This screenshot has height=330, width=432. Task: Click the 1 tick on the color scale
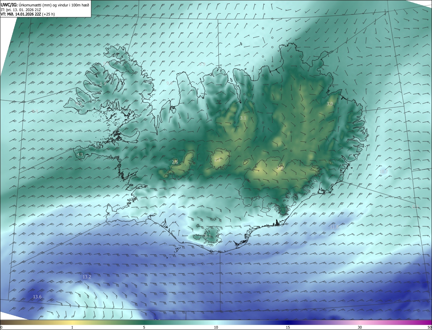72,327
